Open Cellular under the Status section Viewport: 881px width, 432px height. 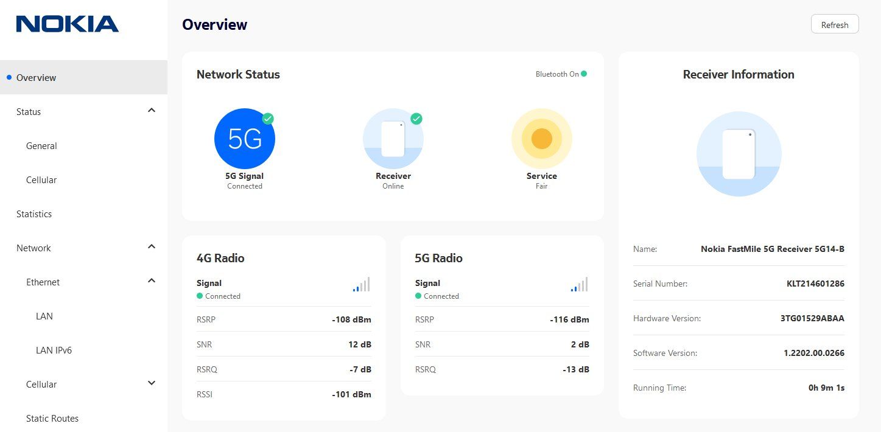(41, 180)
